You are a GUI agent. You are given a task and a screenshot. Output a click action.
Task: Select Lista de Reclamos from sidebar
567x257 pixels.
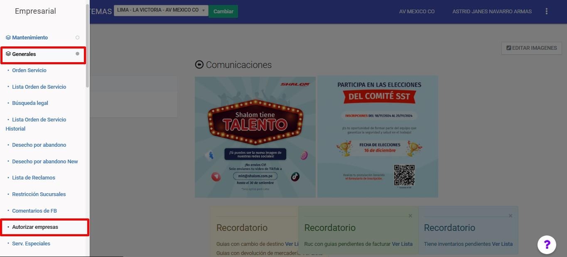tap(34, 178)
